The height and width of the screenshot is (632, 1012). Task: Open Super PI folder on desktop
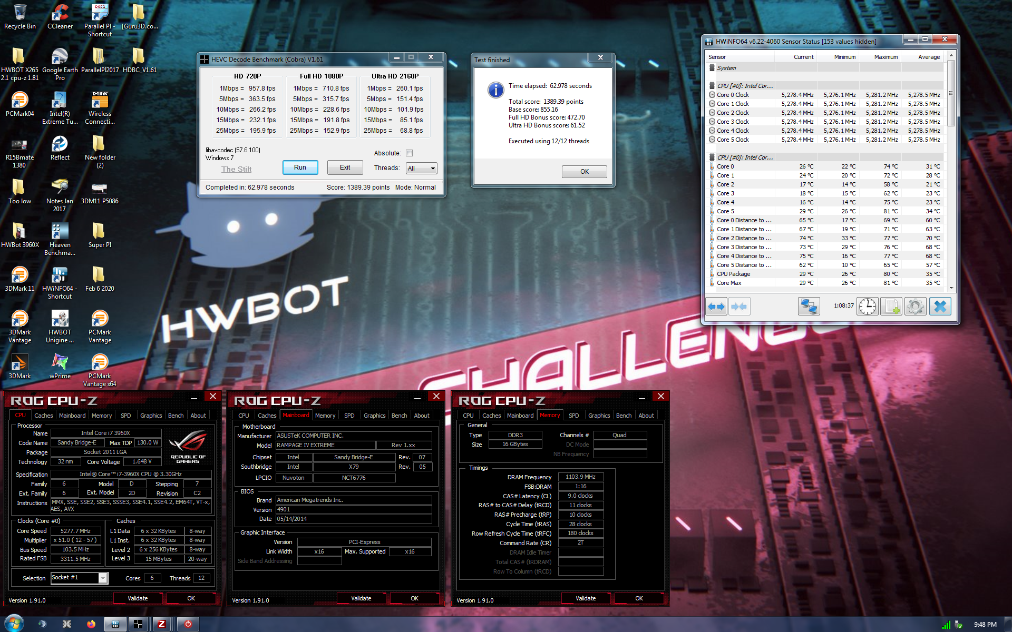coord(100,235)
